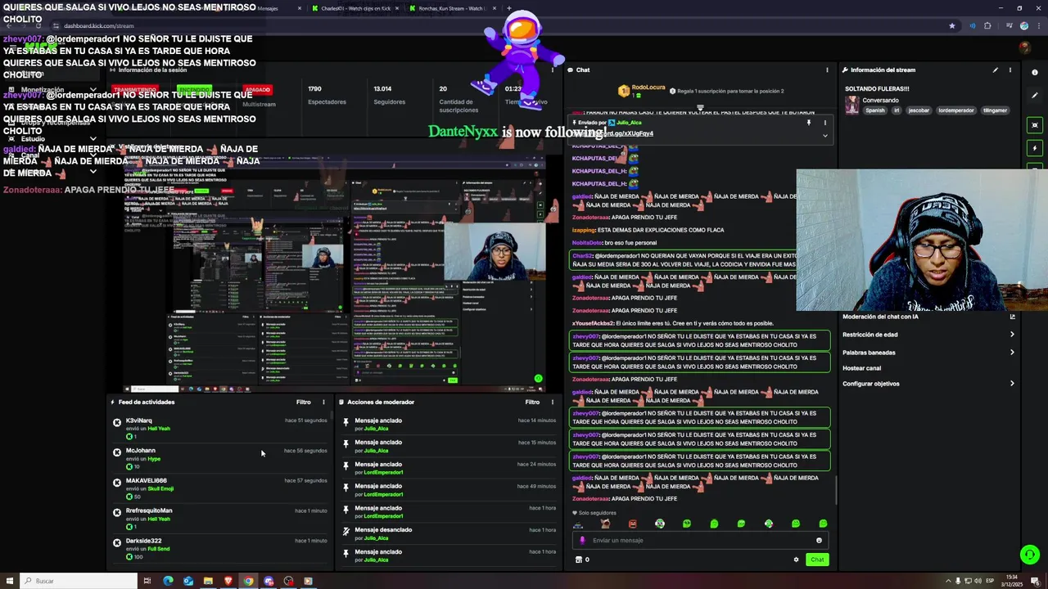Screen dimensions: 1048x589
Task: Select the last green emote in the emote row
Action: (x=823, y=524)
